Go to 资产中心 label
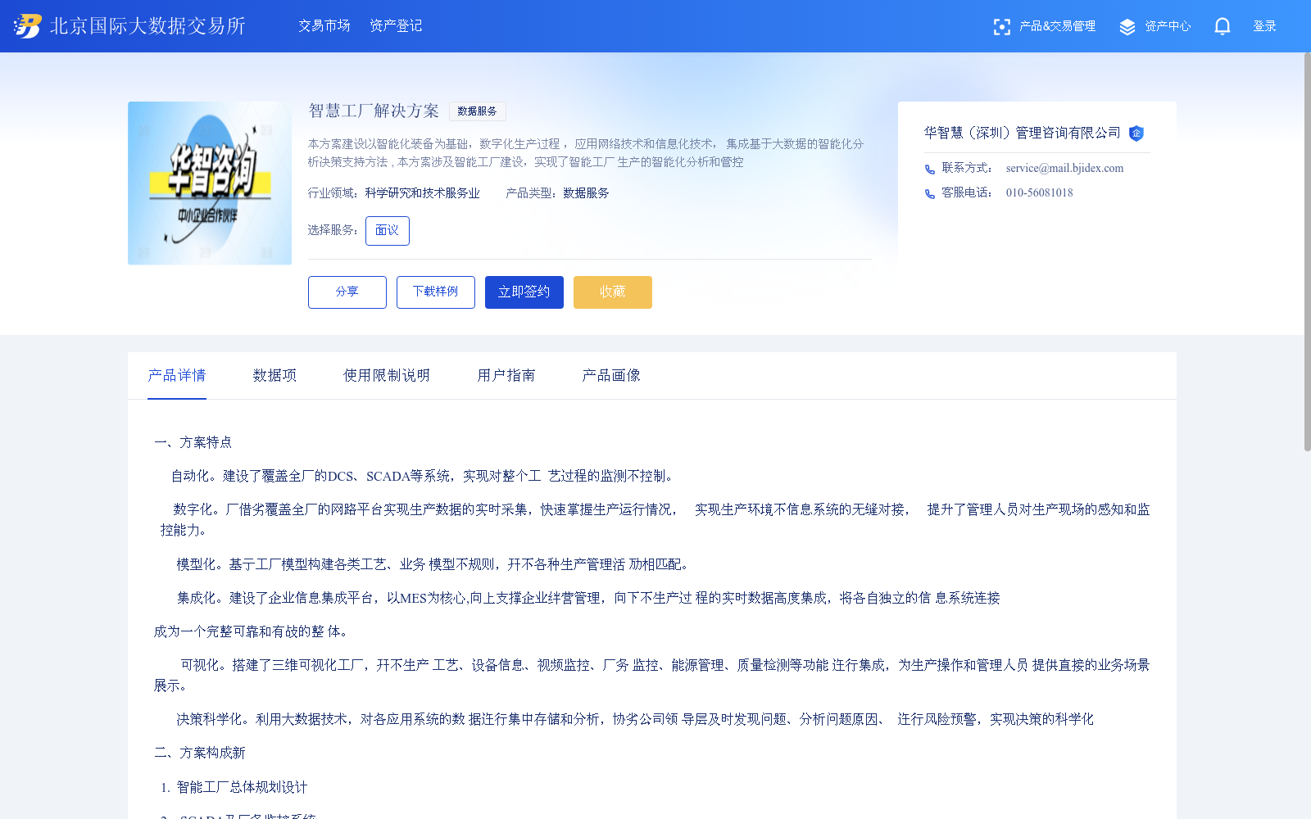This screenshot has height=819, width=1311. point(1168,26)
